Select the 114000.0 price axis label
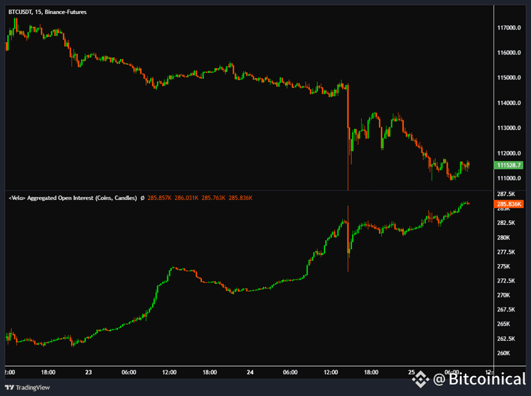531x396 pixels. (x=509, y=103)
